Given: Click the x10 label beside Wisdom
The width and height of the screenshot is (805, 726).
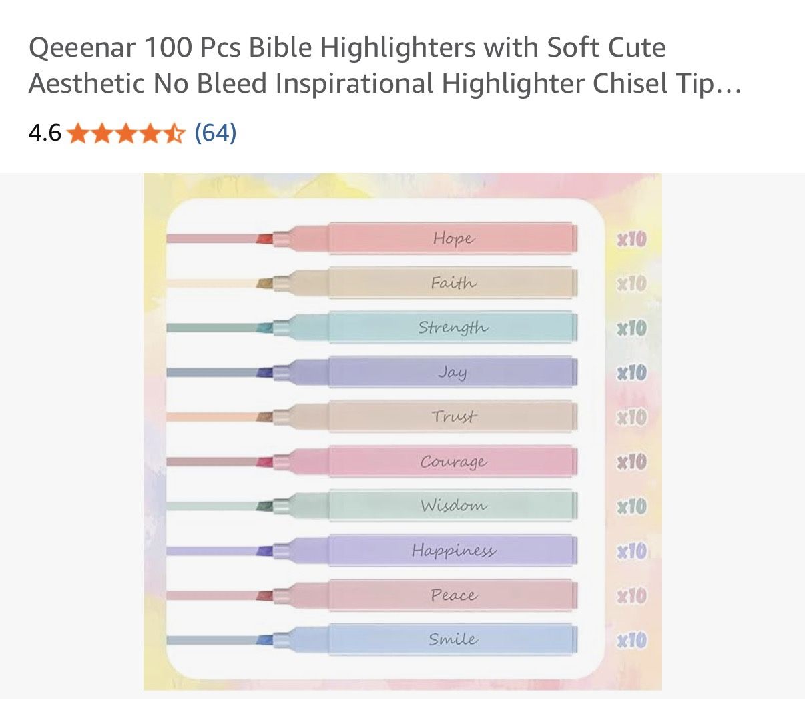Looking at the screenshot, I should tap(631, 506).
